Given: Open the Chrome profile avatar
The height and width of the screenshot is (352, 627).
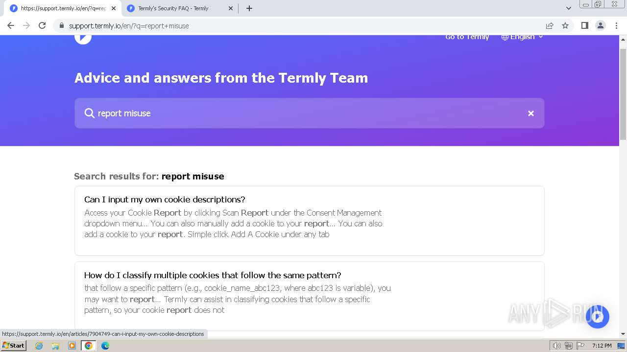Looking at the screenshot, I should [x=600, y=25].
